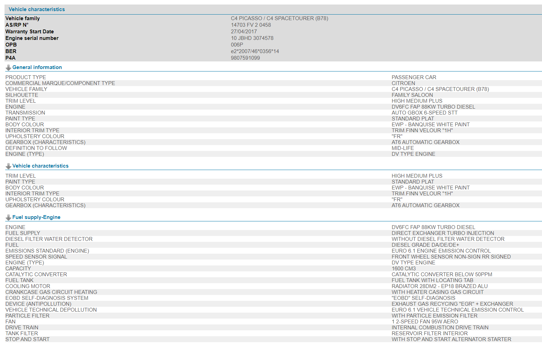Select value "14703 FV 2 0458"
This screenshot has width=542, height=347.
(x=251, y=25)
